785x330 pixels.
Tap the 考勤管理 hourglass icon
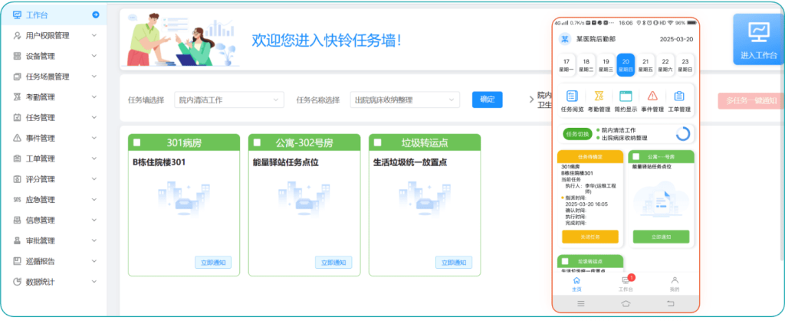pos(599,96)
